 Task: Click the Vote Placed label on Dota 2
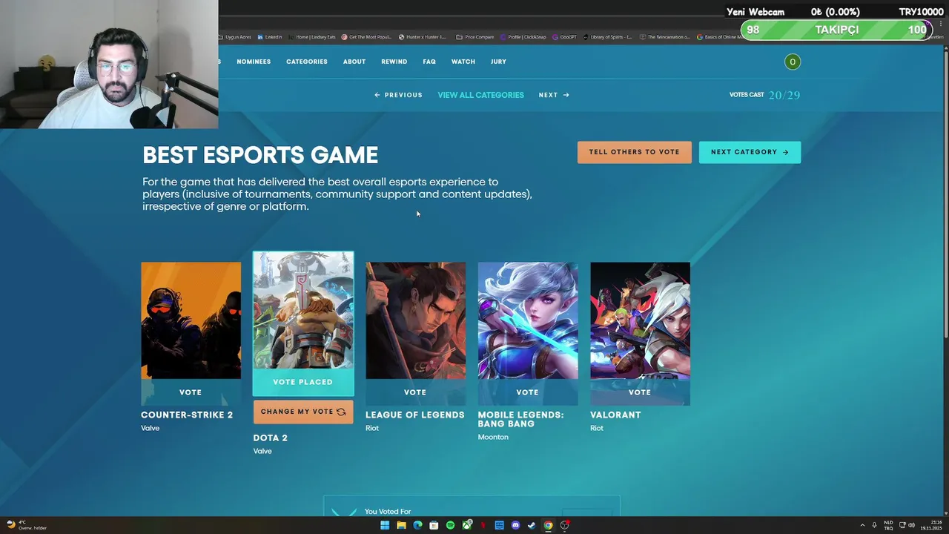[x=302, y=382]
